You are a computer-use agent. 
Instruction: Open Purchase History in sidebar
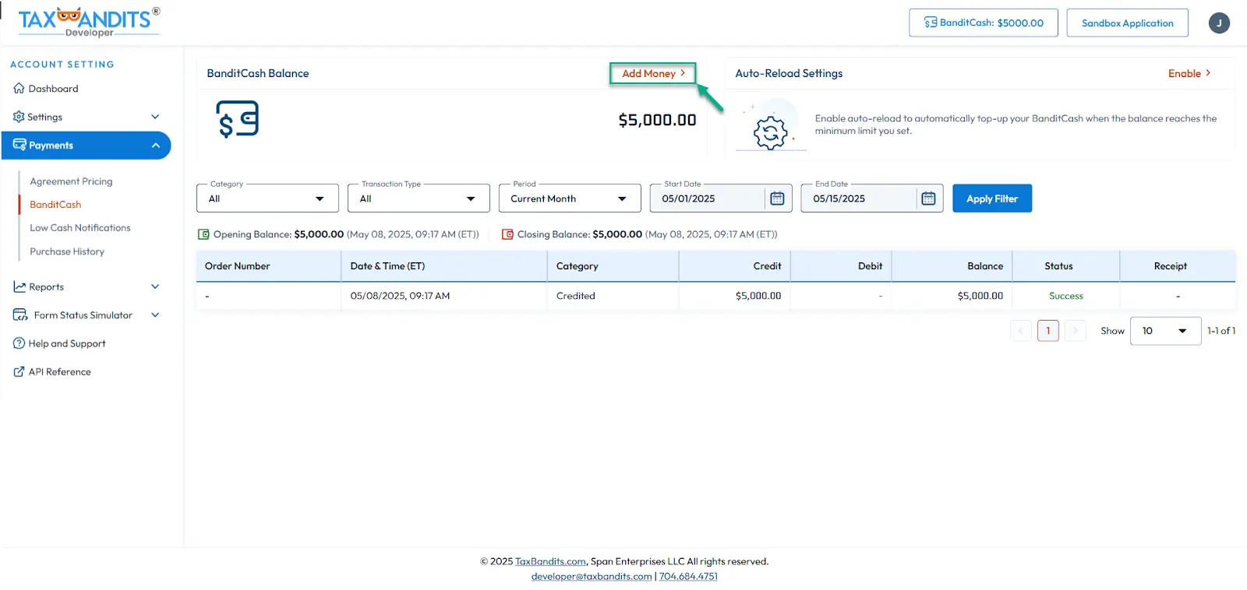[x=67, y=251]
